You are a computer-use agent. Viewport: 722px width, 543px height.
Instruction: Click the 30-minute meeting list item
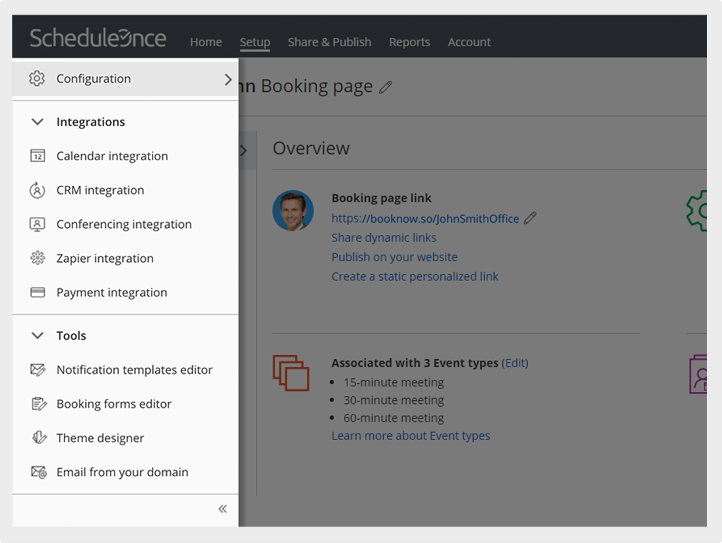[x=394, y=400]
